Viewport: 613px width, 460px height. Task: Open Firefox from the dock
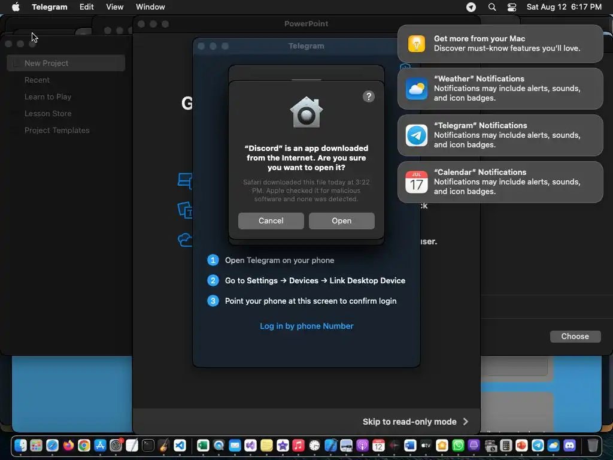pyautogui.click(x=68, y=445)
